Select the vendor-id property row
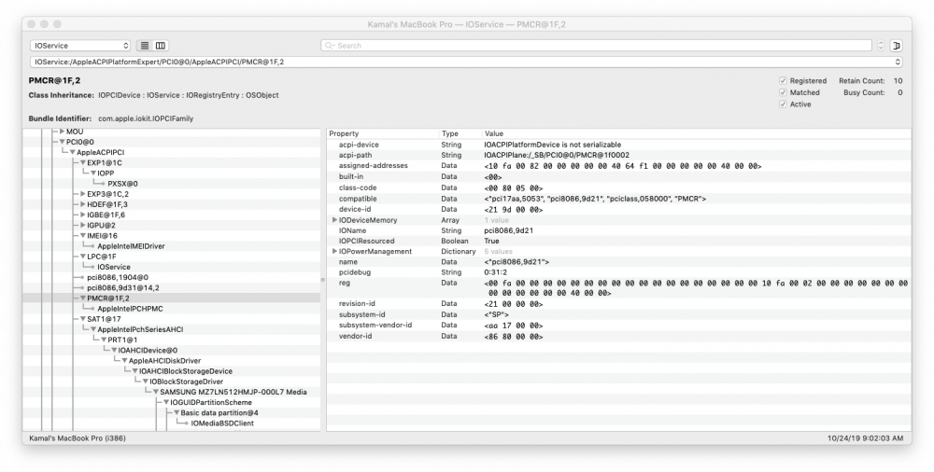Viewport: 934px width, 472px height. pyautogui.click(x=619, y=337)
